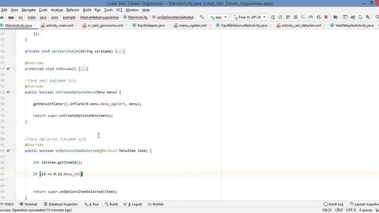Toggle the Layout Inspector window
379x213 pixels.
click(364, 204)
